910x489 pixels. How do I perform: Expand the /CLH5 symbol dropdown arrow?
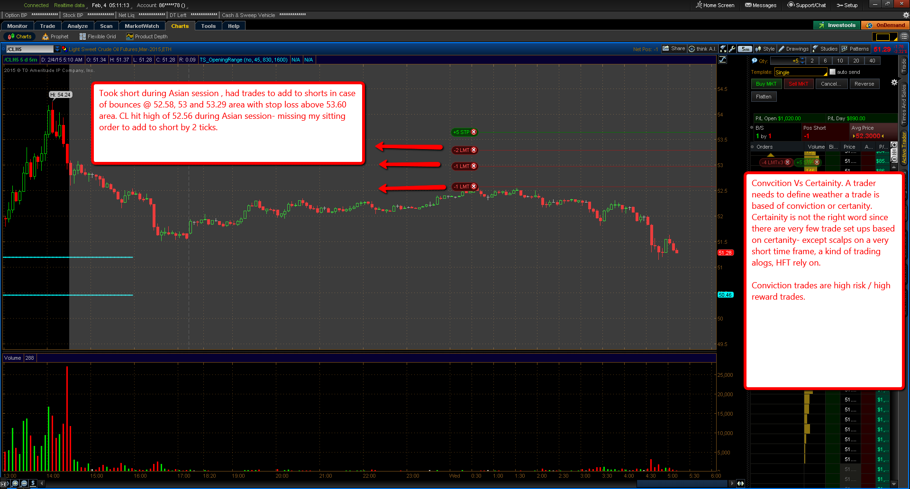[x=57, y=49]
